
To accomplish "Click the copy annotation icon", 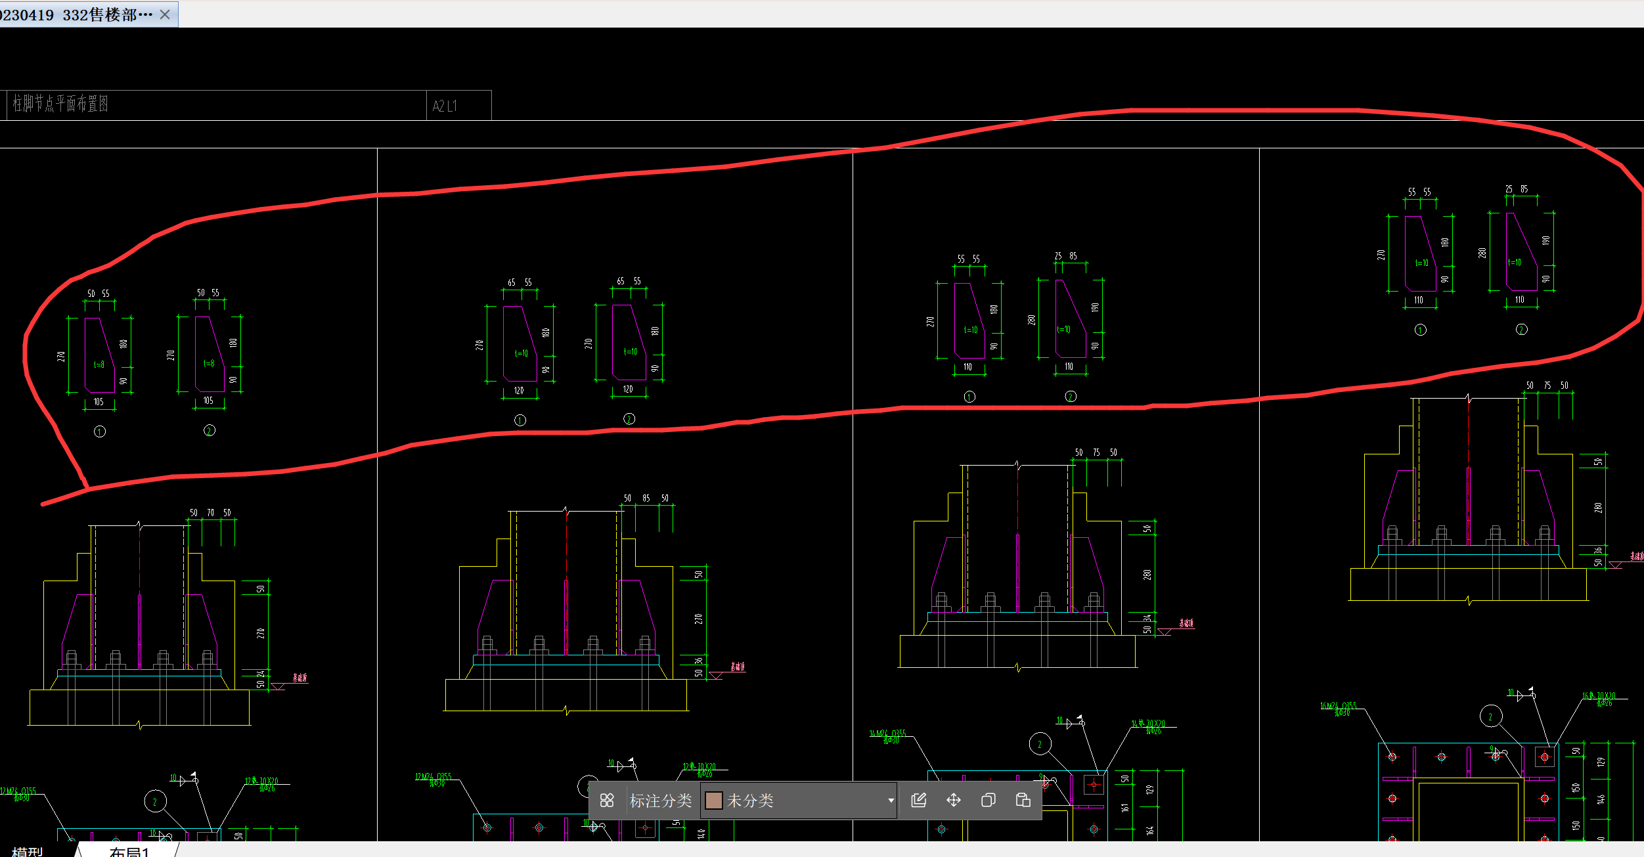I will 989,800.
